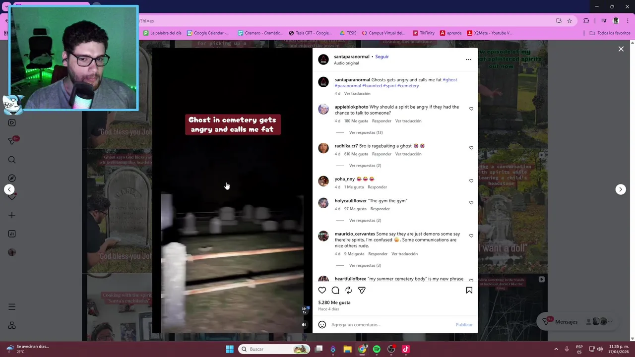635x357 pixels.
Task: Open X2Mate Youtube bookmark
Action: (490, 33)
